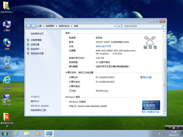This screenshot has height=137, width=183.
Task: Click the 正版授权 genuine software badge
Action: click(151, 105)
